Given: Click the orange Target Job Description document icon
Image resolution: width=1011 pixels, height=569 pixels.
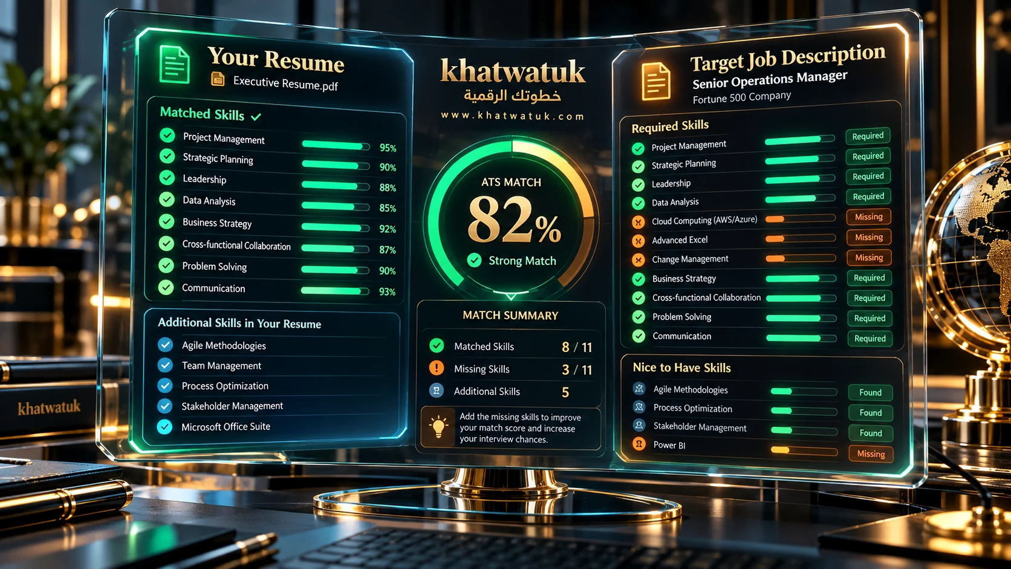Looking at the screenshot, I should click(x=655, y=81).
